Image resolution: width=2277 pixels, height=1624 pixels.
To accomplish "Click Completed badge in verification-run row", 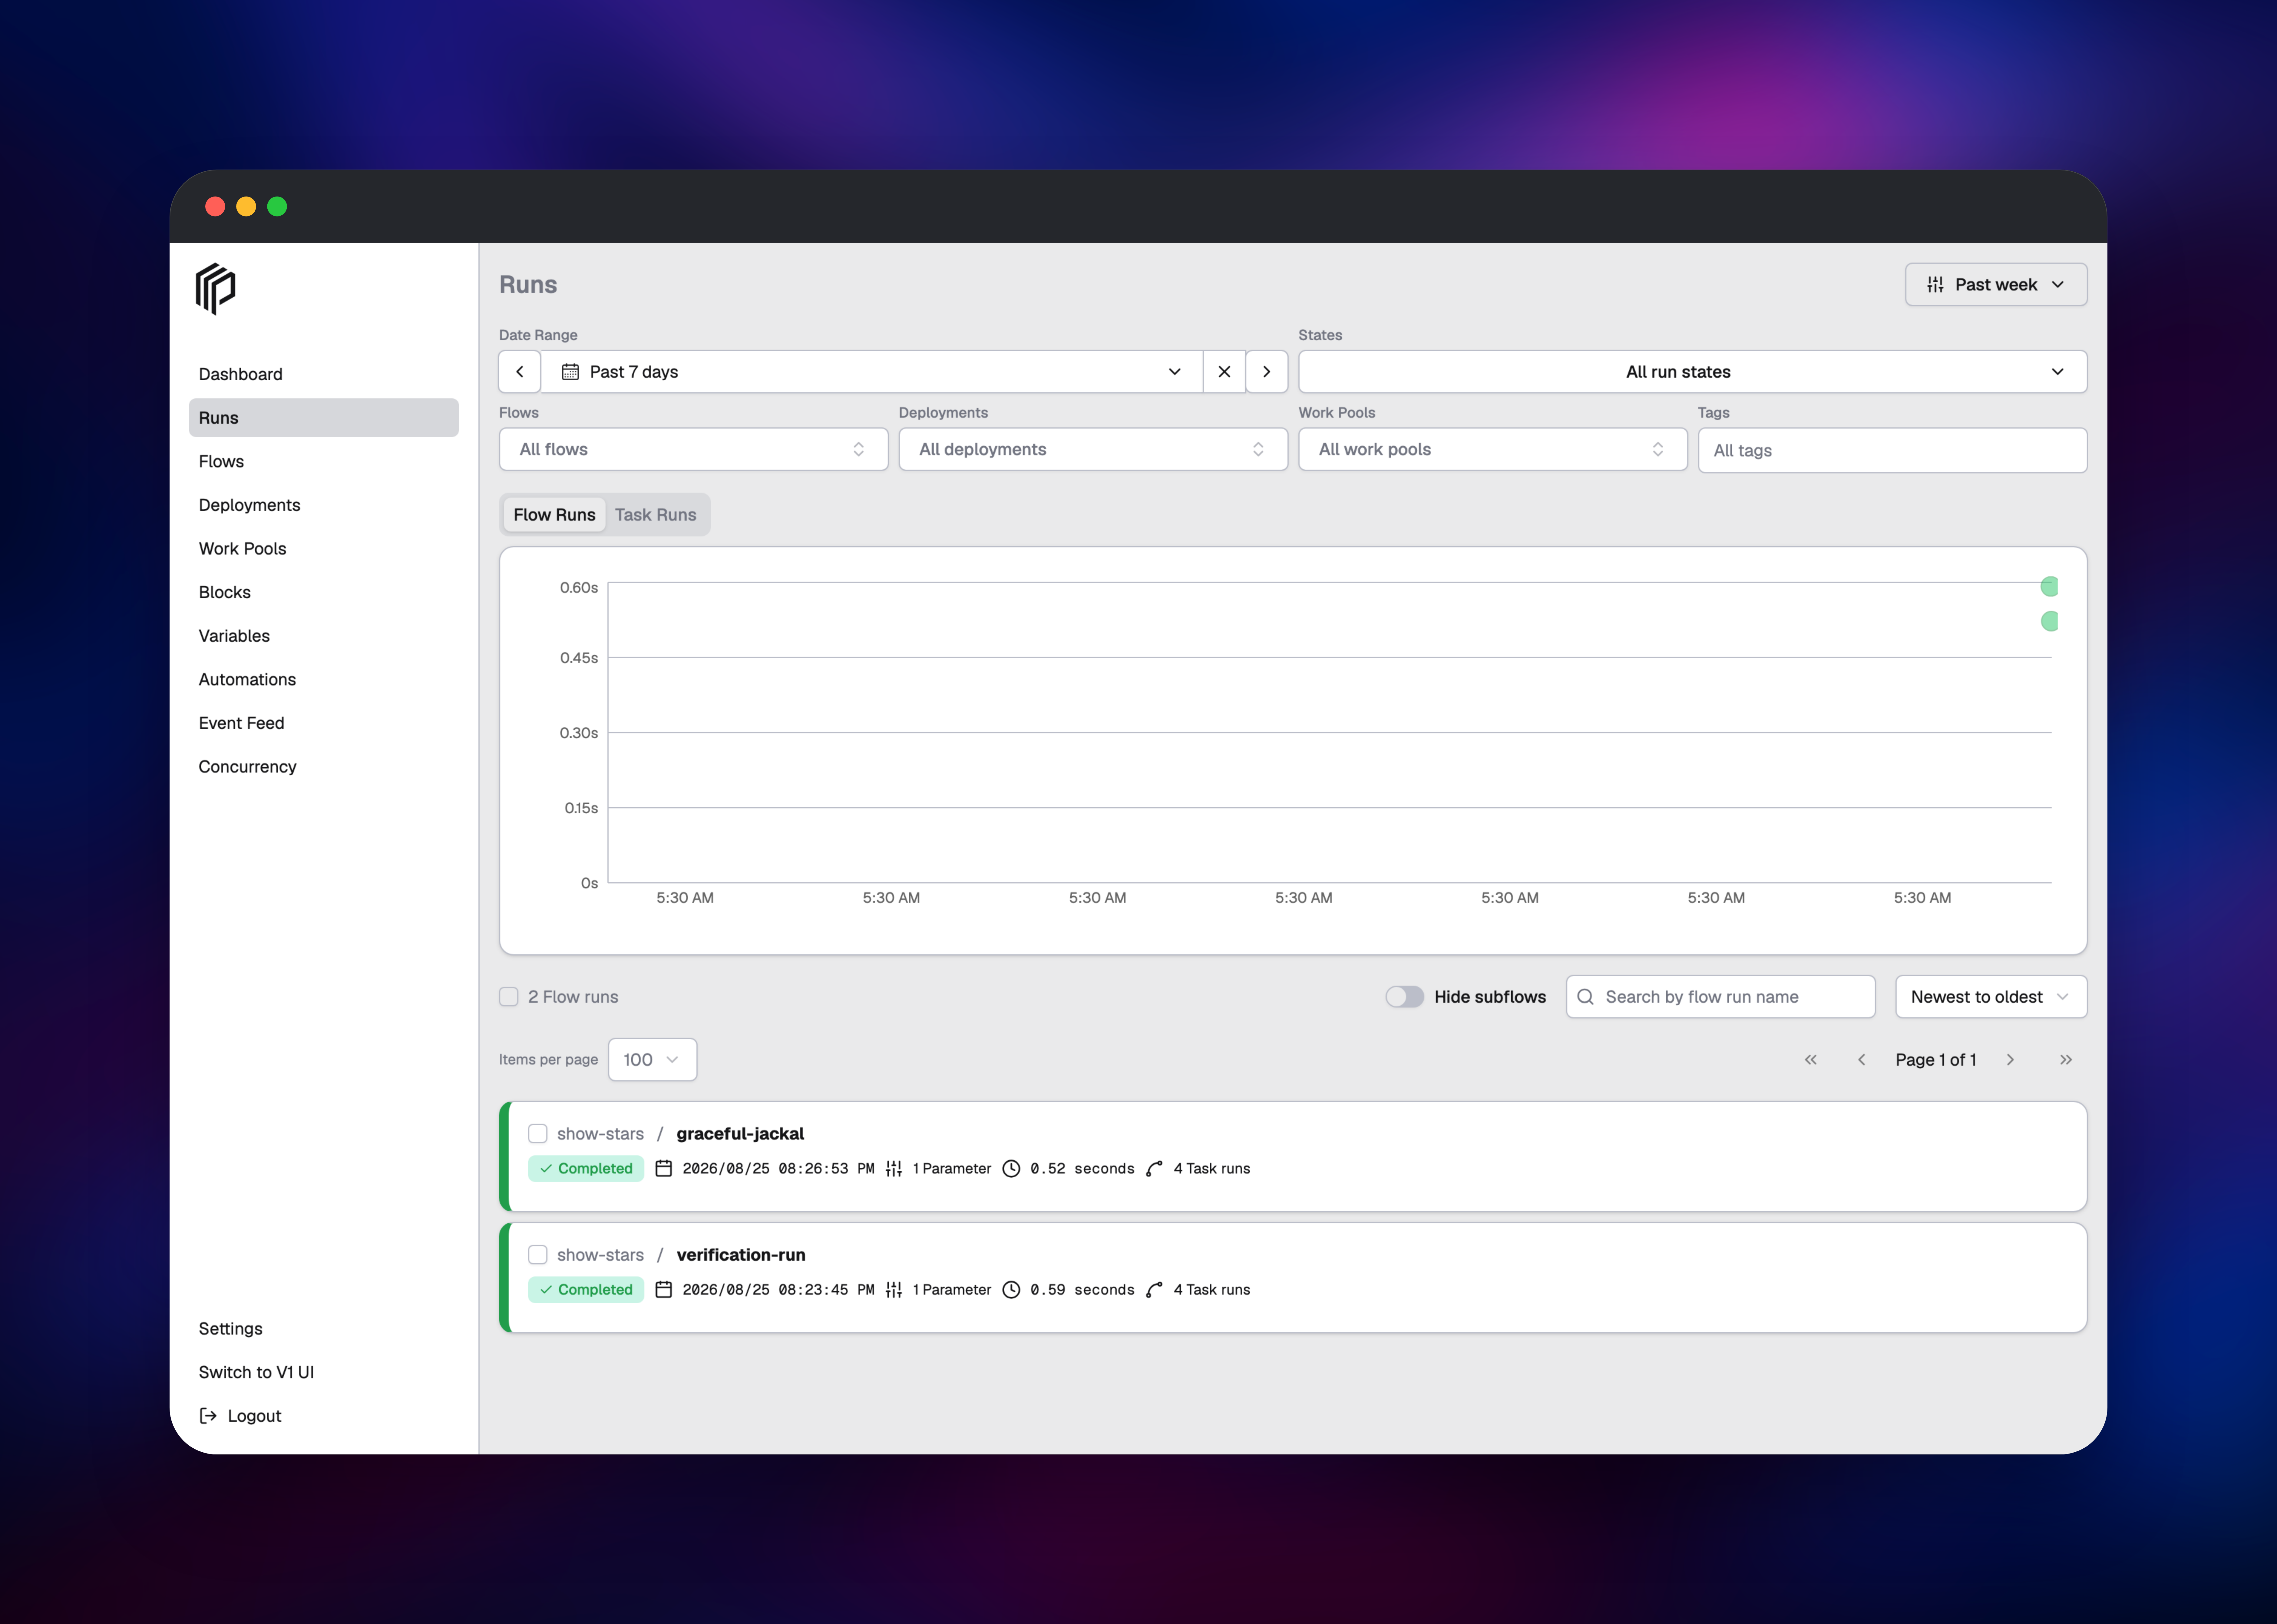I will pos(586,1290).
